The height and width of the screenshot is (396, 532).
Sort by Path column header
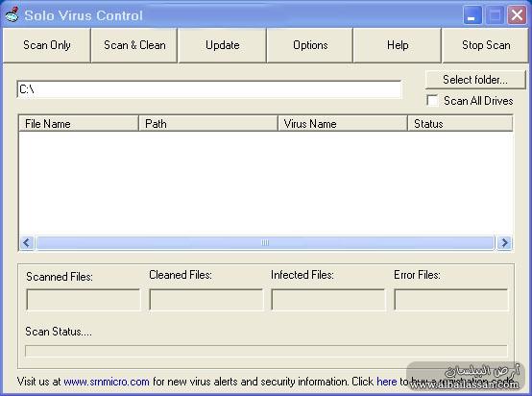208,124
